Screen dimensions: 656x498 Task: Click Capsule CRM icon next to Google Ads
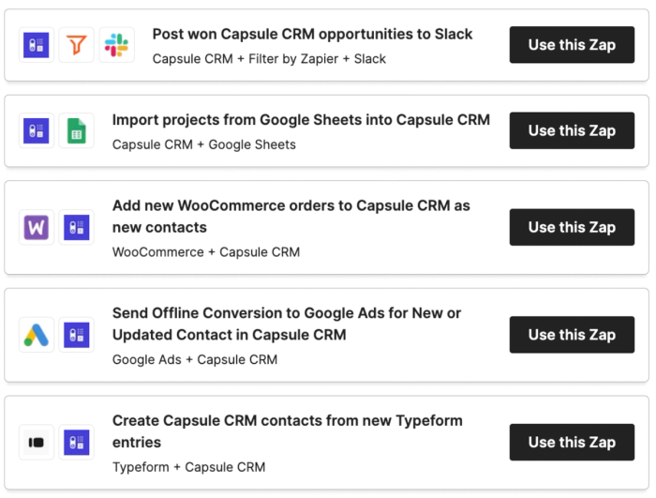click(77, 335)
